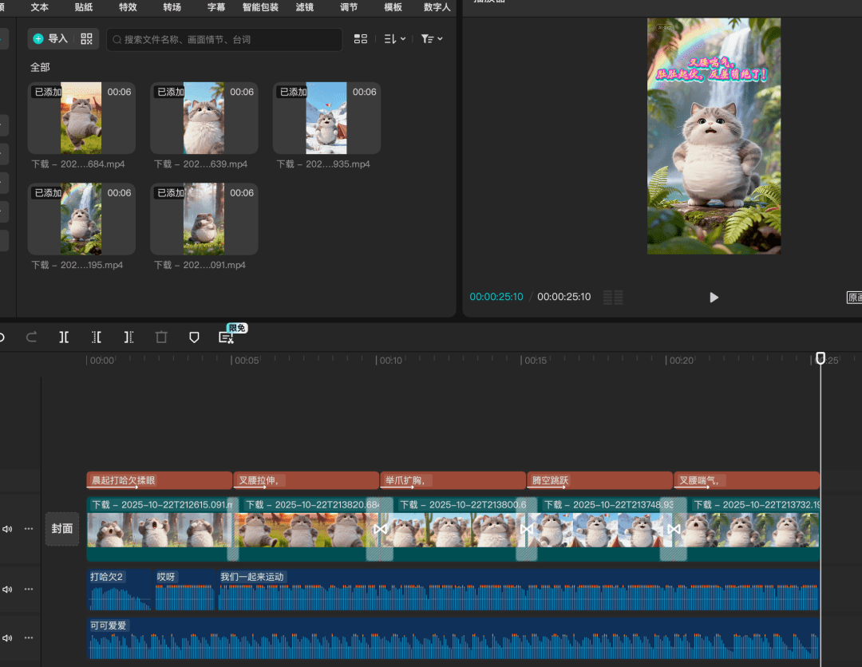This screenshot has height=667, width=862.
Task: Click the redo arrow icon
Action: tap(32, 337)
